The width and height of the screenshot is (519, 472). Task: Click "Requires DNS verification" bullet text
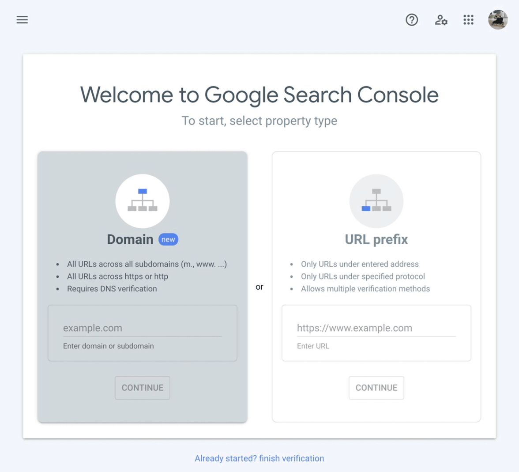(112, 289)
